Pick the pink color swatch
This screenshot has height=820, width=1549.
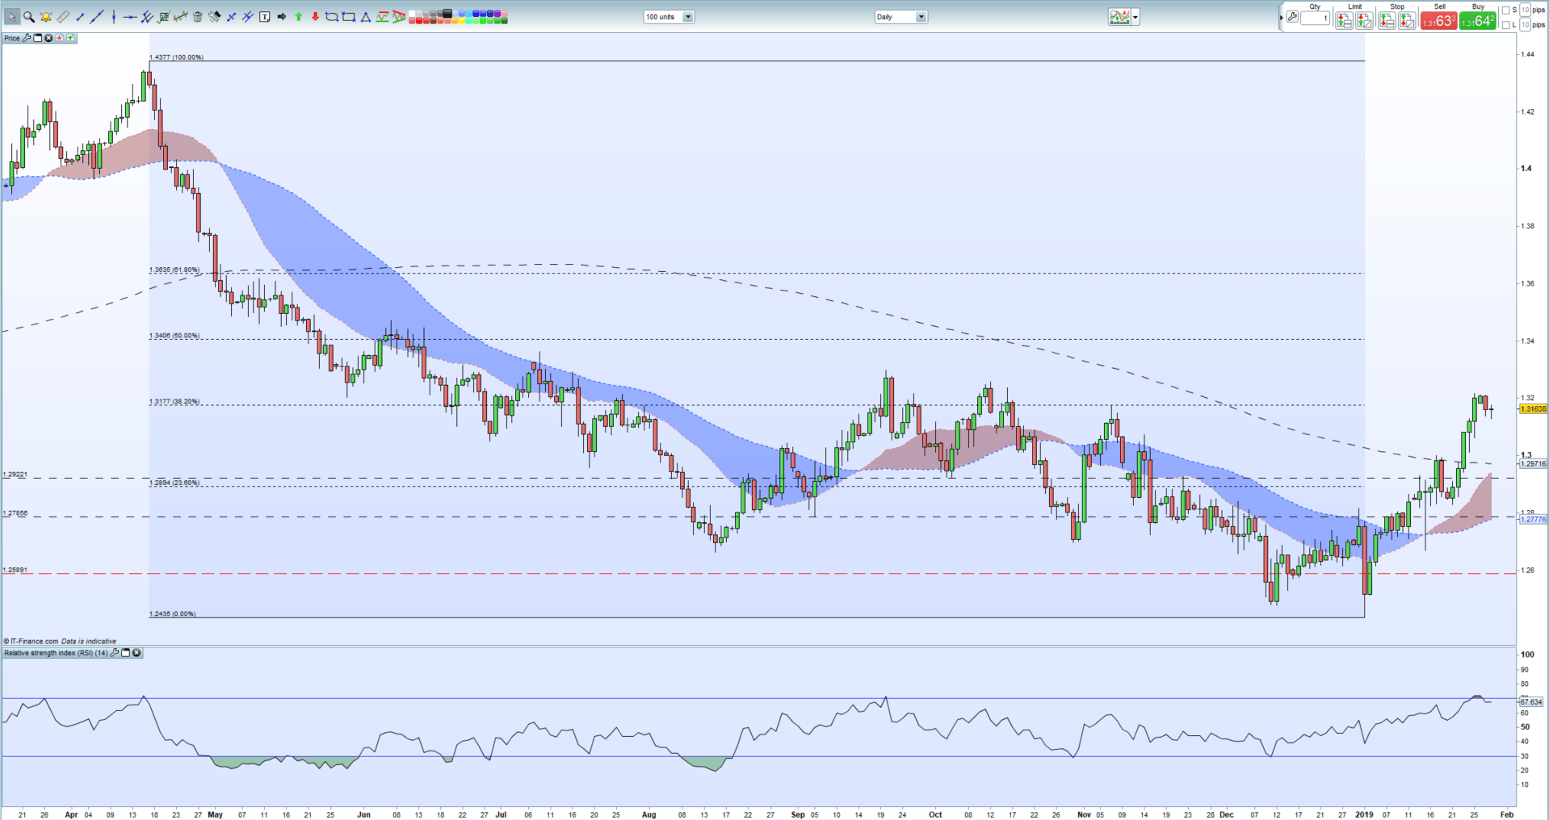(x=504, y=14)
